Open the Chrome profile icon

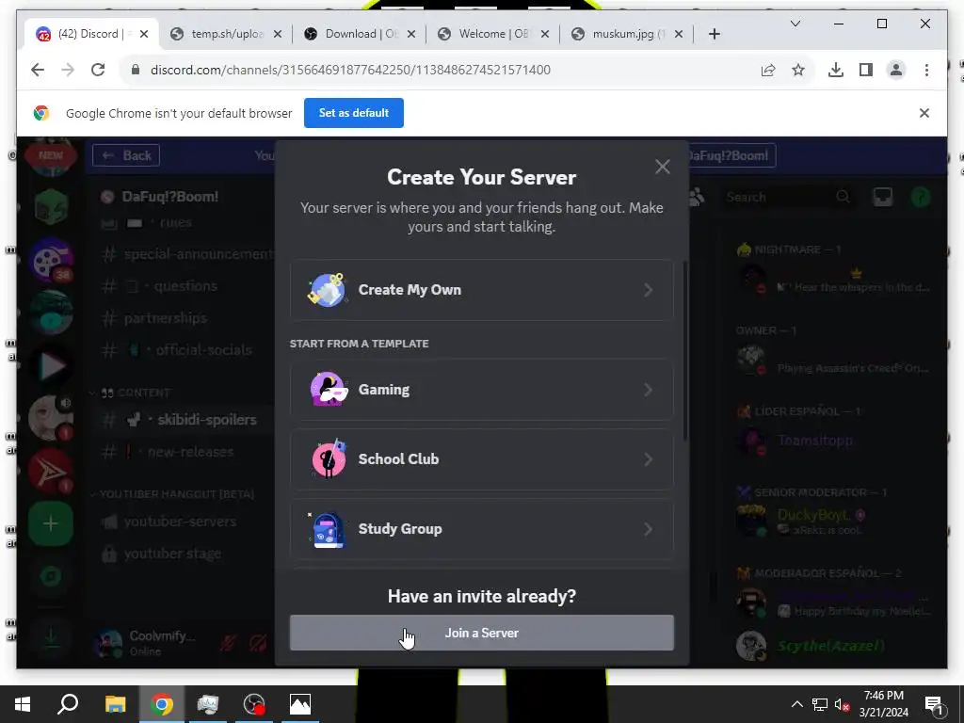(896, 70)
